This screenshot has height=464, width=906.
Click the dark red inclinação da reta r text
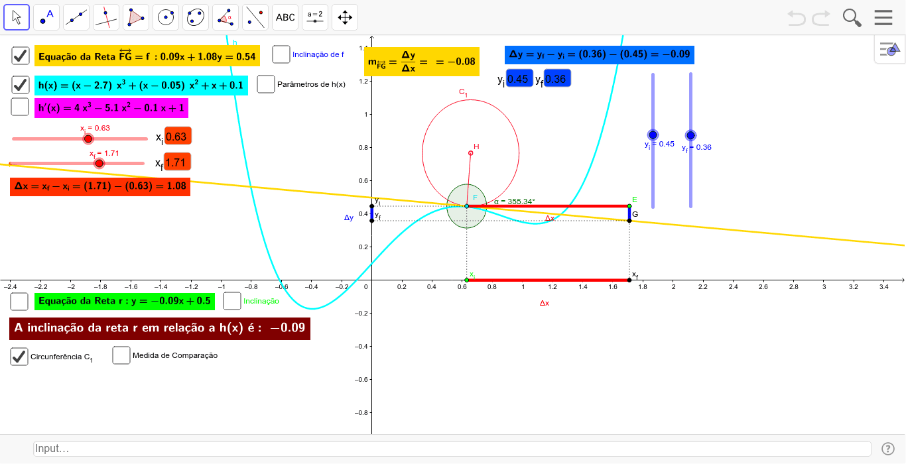(x=160, y=329)
